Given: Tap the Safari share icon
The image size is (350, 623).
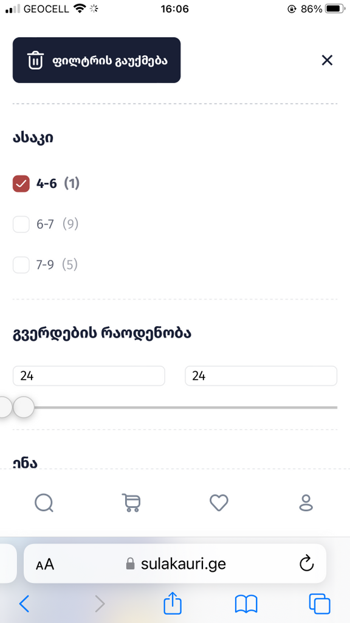Looking at the screenshot, I should click(173, 604).
